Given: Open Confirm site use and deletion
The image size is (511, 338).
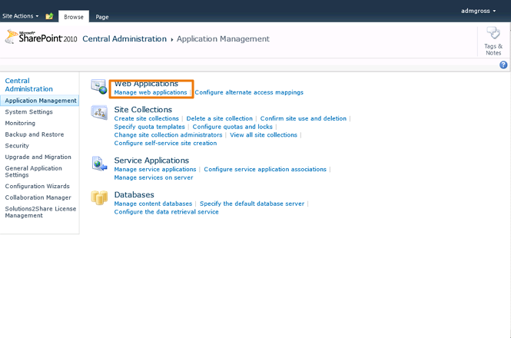Looking at the screenshot, I should [x=303, y=118].
